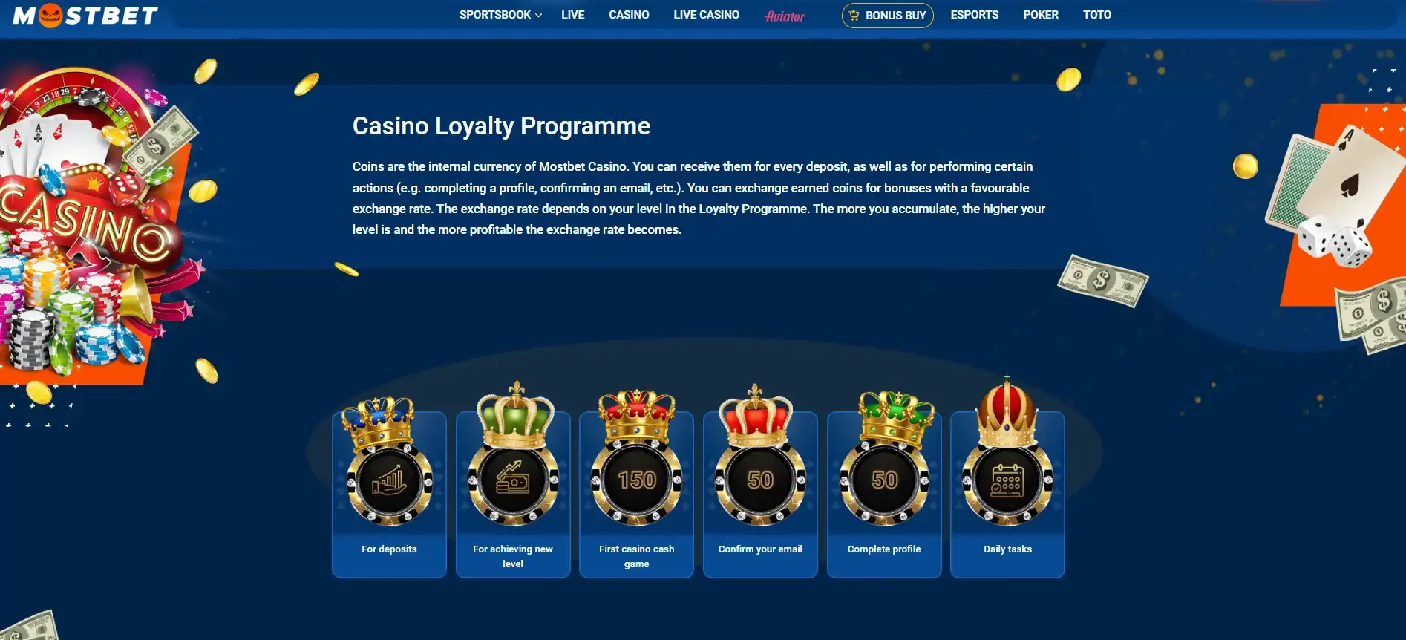The width and height of the screenshot is (1406, 640).
Task: Open the Esports menu item
Action: click(974, 15)
